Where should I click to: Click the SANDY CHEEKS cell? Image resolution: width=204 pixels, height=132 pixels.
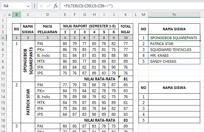click(x=174, y=61)
